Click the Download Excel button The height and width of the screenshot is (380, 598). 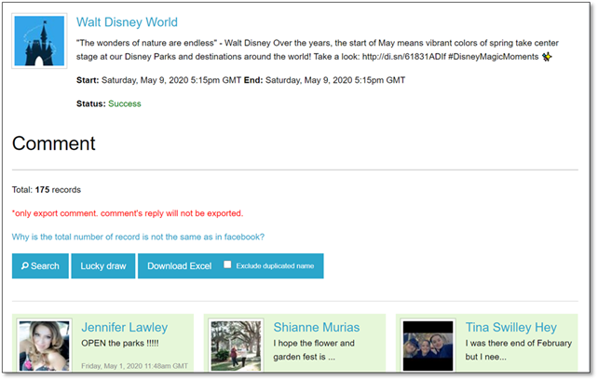[179, 266]
